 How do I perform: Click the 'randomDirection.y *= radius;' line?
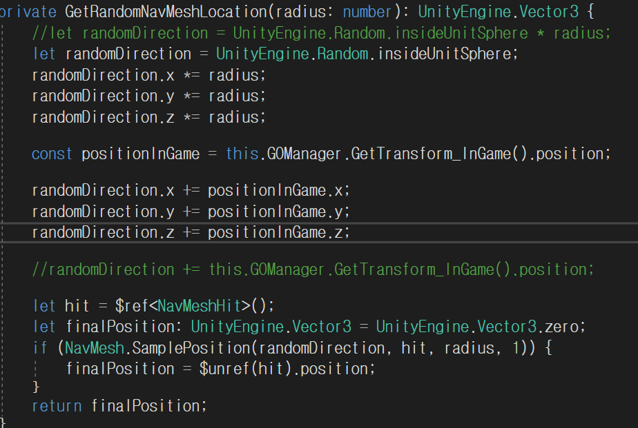149,96
